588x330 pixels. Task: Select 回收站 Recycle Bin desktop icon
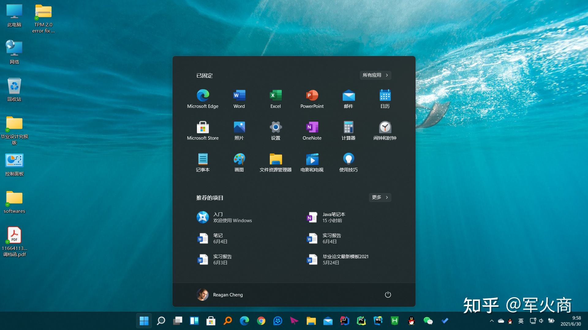point(14,90)
